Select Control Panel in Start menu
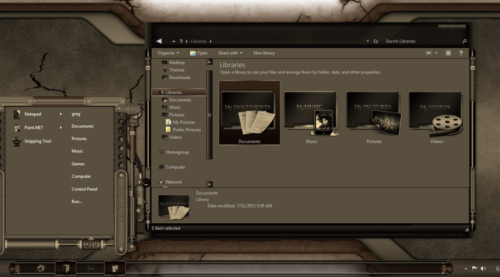Viewport: 500px width, 277px height. click(x=85, y=189)
